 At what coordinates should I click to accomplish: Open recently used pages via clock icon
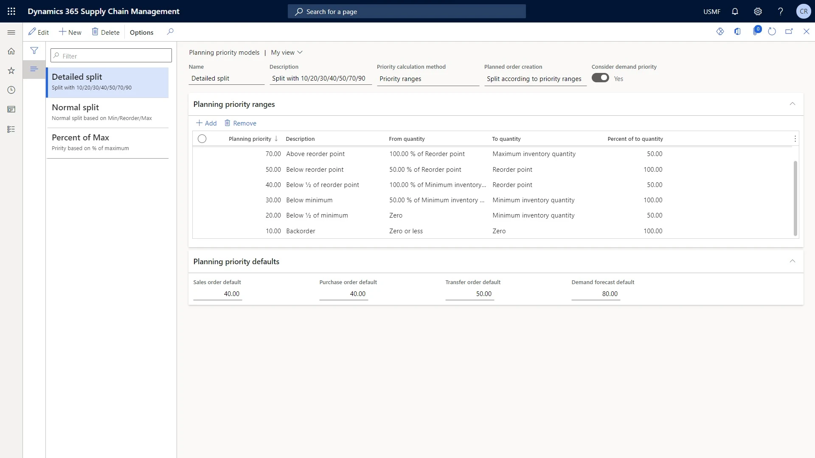[11, 90]
